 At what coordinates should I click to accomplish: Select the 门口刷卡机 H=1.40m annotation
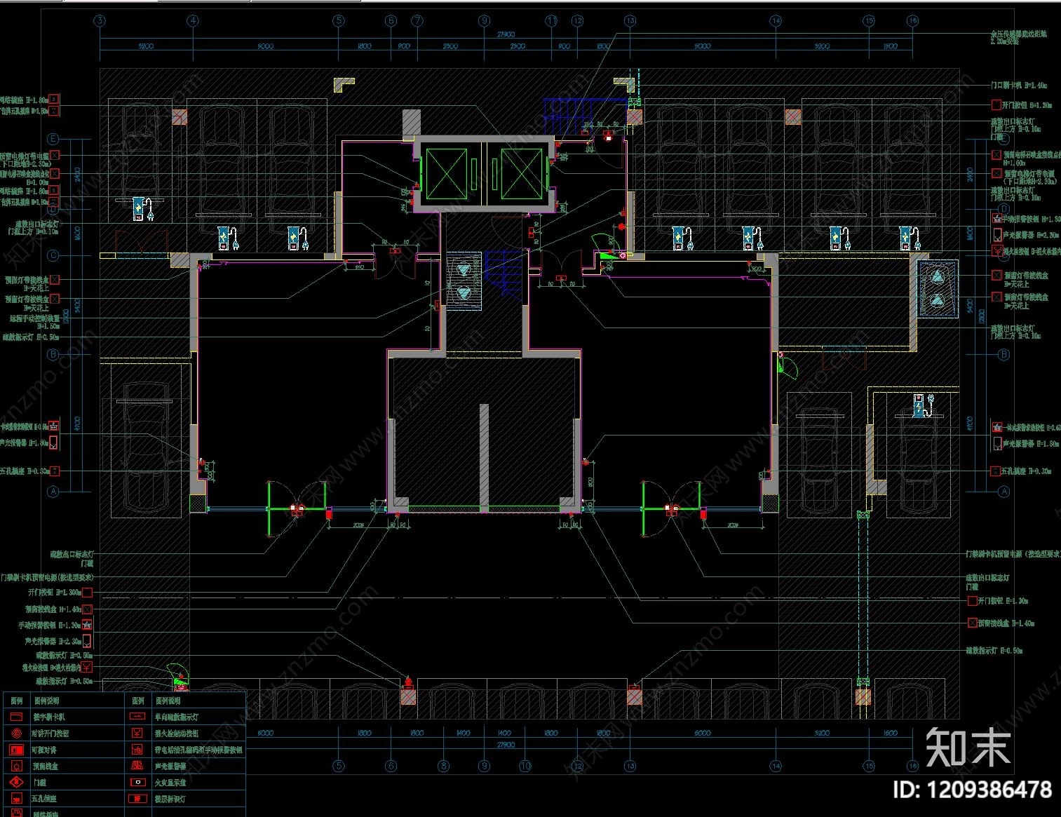(1019, 86)
